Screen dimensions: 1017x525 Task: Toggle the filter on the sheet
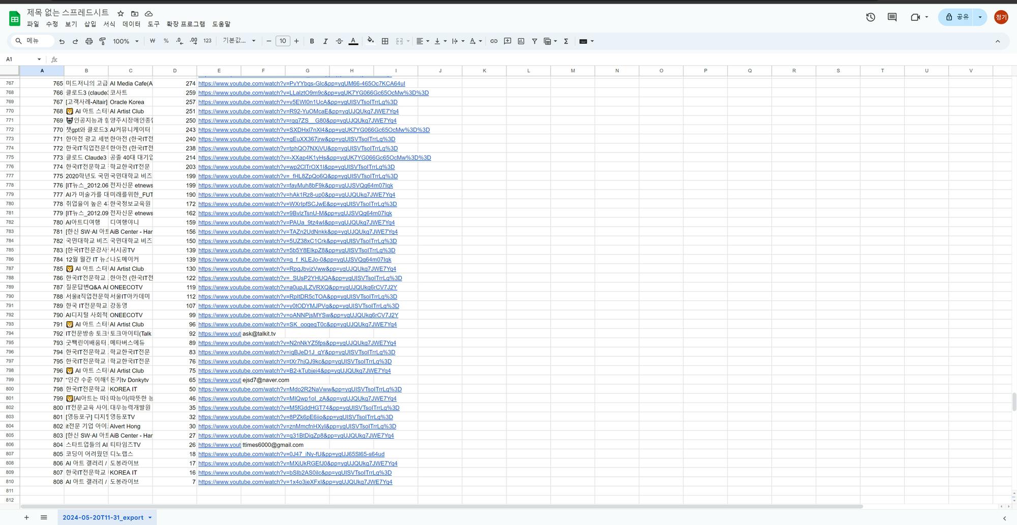tap(534, 41)
